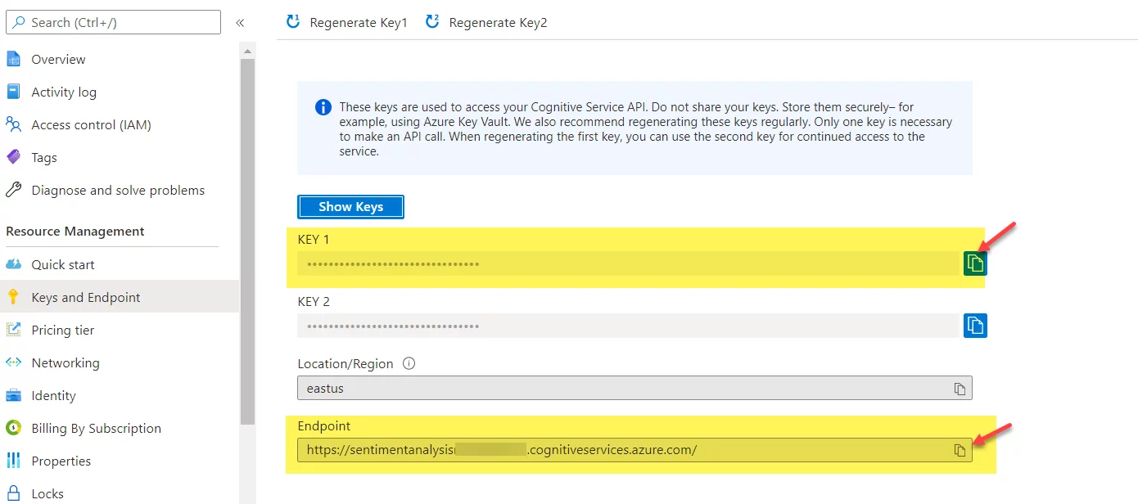This screenshot has height=504, width=1138.
Task: Click the masked KEY 2 field
Action: pos(628,326)
